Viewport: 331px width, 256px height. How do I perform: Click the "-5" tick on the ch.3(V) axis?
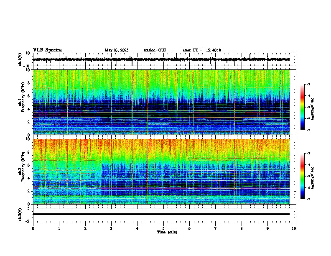click(28, 221)
